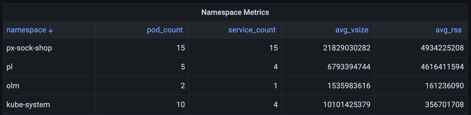The image size is (471, 115).
Task: Select the px-sock-shop namespace cell
Action: 29,48
